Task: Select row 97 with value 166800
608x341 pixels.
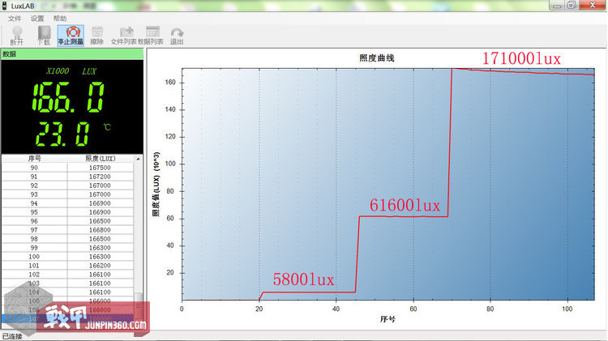Action: pyautogui.click(x=67, y=230)
